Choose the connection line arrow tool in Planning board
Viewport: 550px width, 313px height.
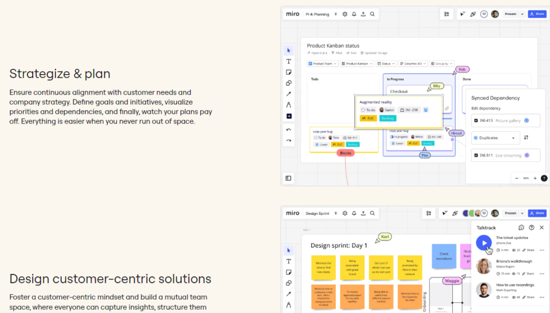[288, 94]
